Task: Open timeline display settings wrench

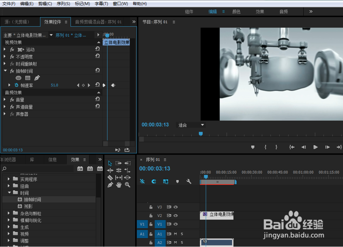Action: point(189,181)
